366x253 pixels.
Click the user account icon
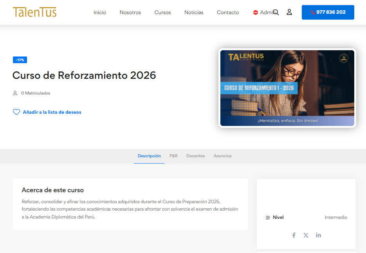[x=289, y=12]
